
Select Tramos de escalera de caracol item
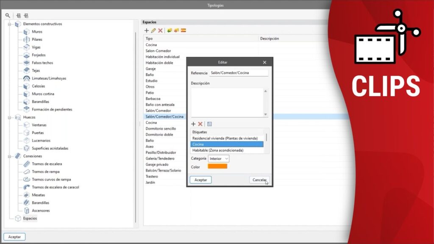pyautogui.click(x=55, y=187)
